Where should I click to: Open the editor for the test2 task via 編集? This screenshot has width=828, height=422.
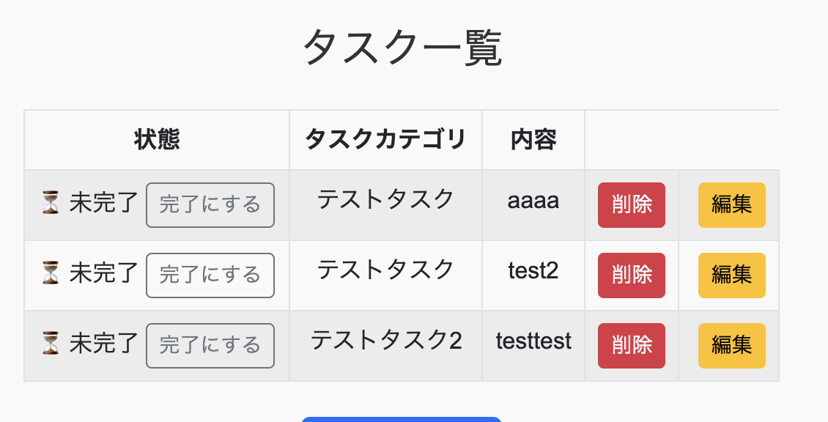coord(732,275)
